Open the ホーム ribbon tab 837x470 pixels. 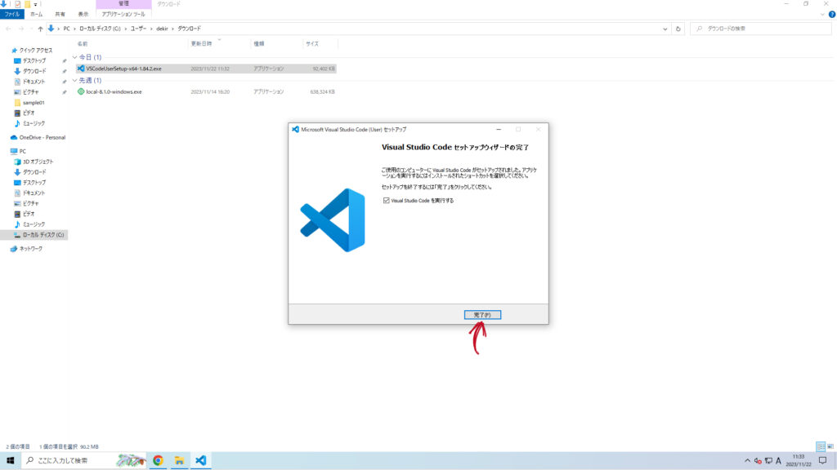pos(36,15)
